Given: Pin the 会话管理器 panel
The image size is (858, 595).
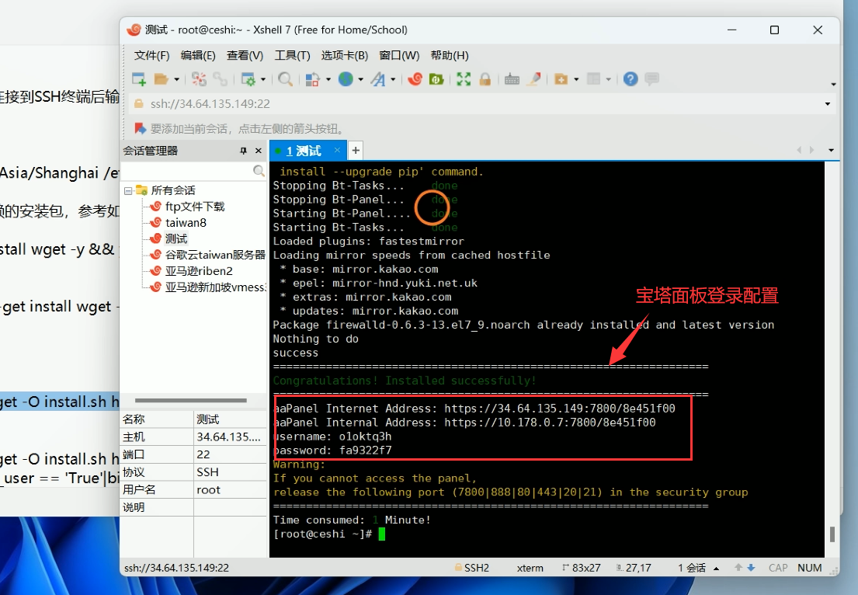Looking at the screenshot, I should coord(243,151).
